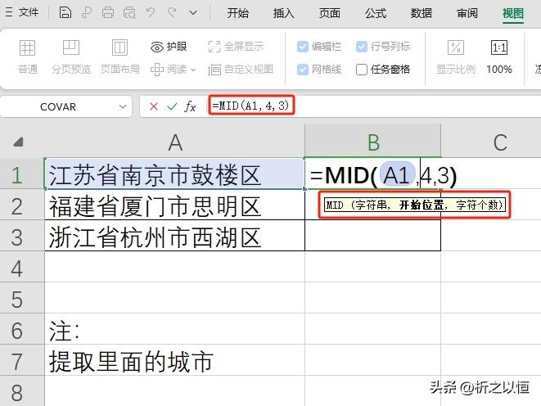This screenshot has width=541, height=406.
Task: Click 全屏显示 full screen button
Action: click(236, 47)
